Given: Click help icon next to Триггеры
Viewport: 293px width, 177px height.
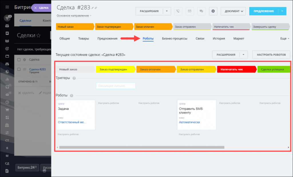Looking at the screenshot, I should pyautogui.click(x=74, y=78).
